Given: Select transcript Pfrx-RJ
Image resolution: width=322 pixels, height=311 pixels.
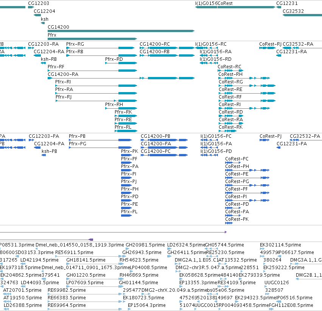Looking at the screenshot, I should pyautogui.click(x=96, y=101).
